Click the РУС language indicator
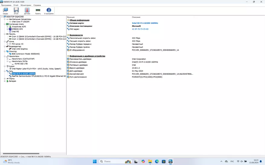This screenshot has height=165, width=265. pos(232,161)
